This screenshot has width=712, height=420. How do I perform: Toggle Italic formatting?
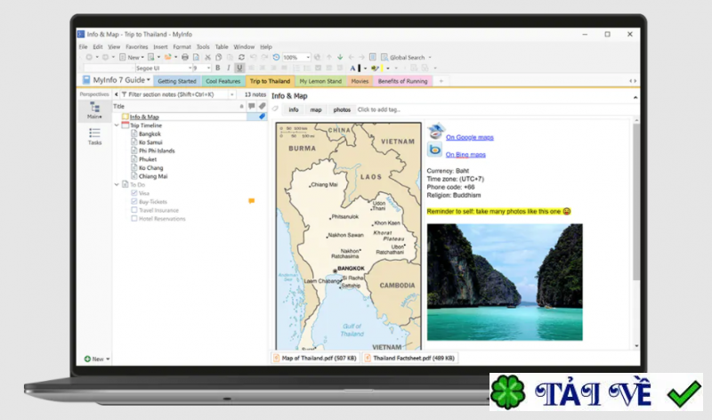[229, 69]
